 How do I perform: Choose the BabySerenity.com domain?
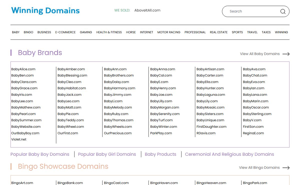165,114
